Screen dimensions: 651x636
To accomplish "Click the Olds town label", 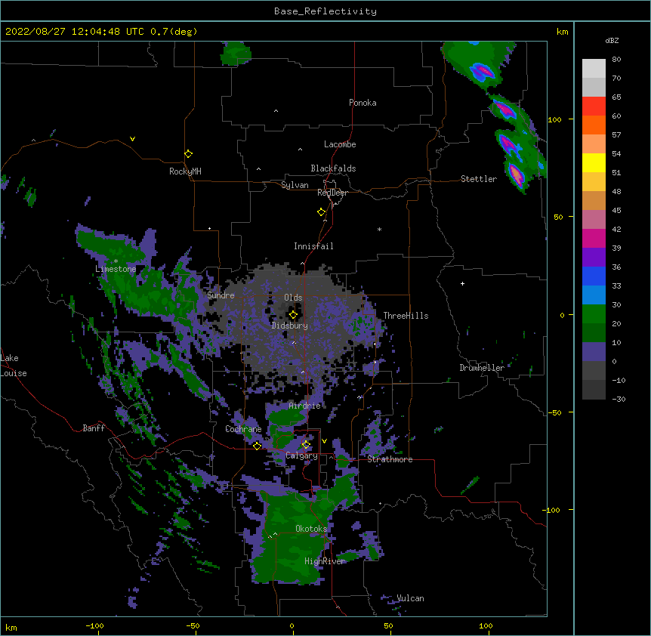I will tap(293, 298).
